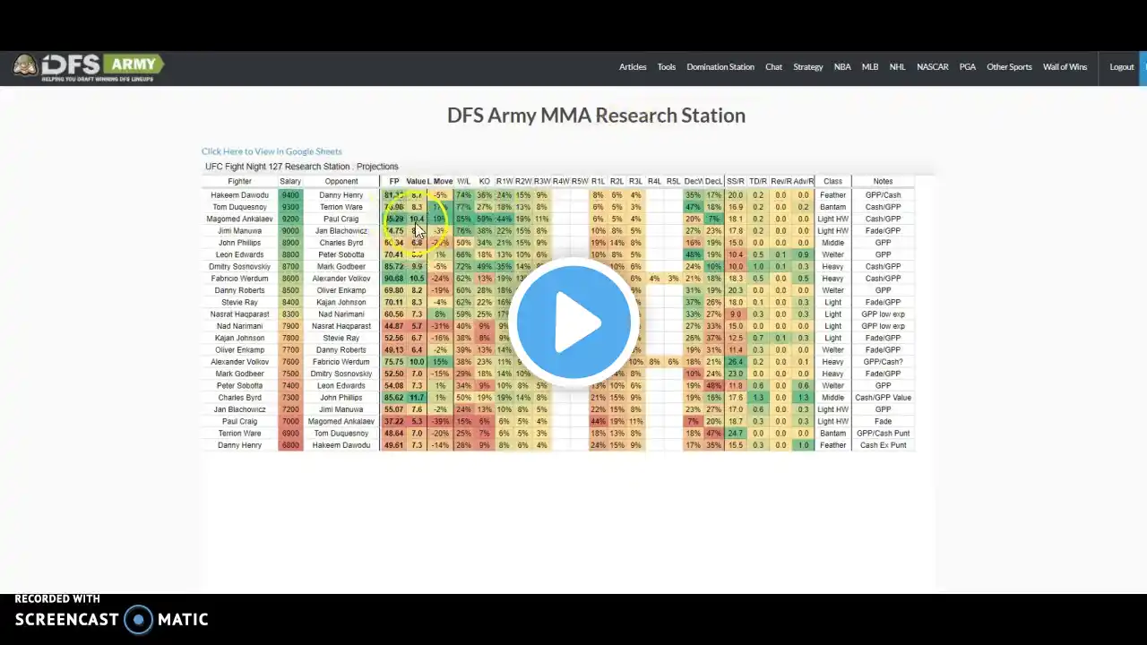Select Fabricio Werdum's green FP cell

click(393, 279)
